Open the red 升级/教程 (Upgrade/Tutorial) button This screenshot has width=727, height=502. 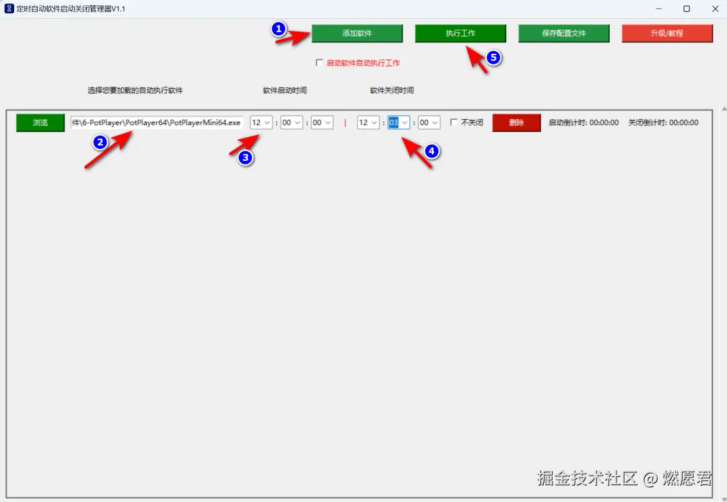pyautogui.click(x=667, y=33)
